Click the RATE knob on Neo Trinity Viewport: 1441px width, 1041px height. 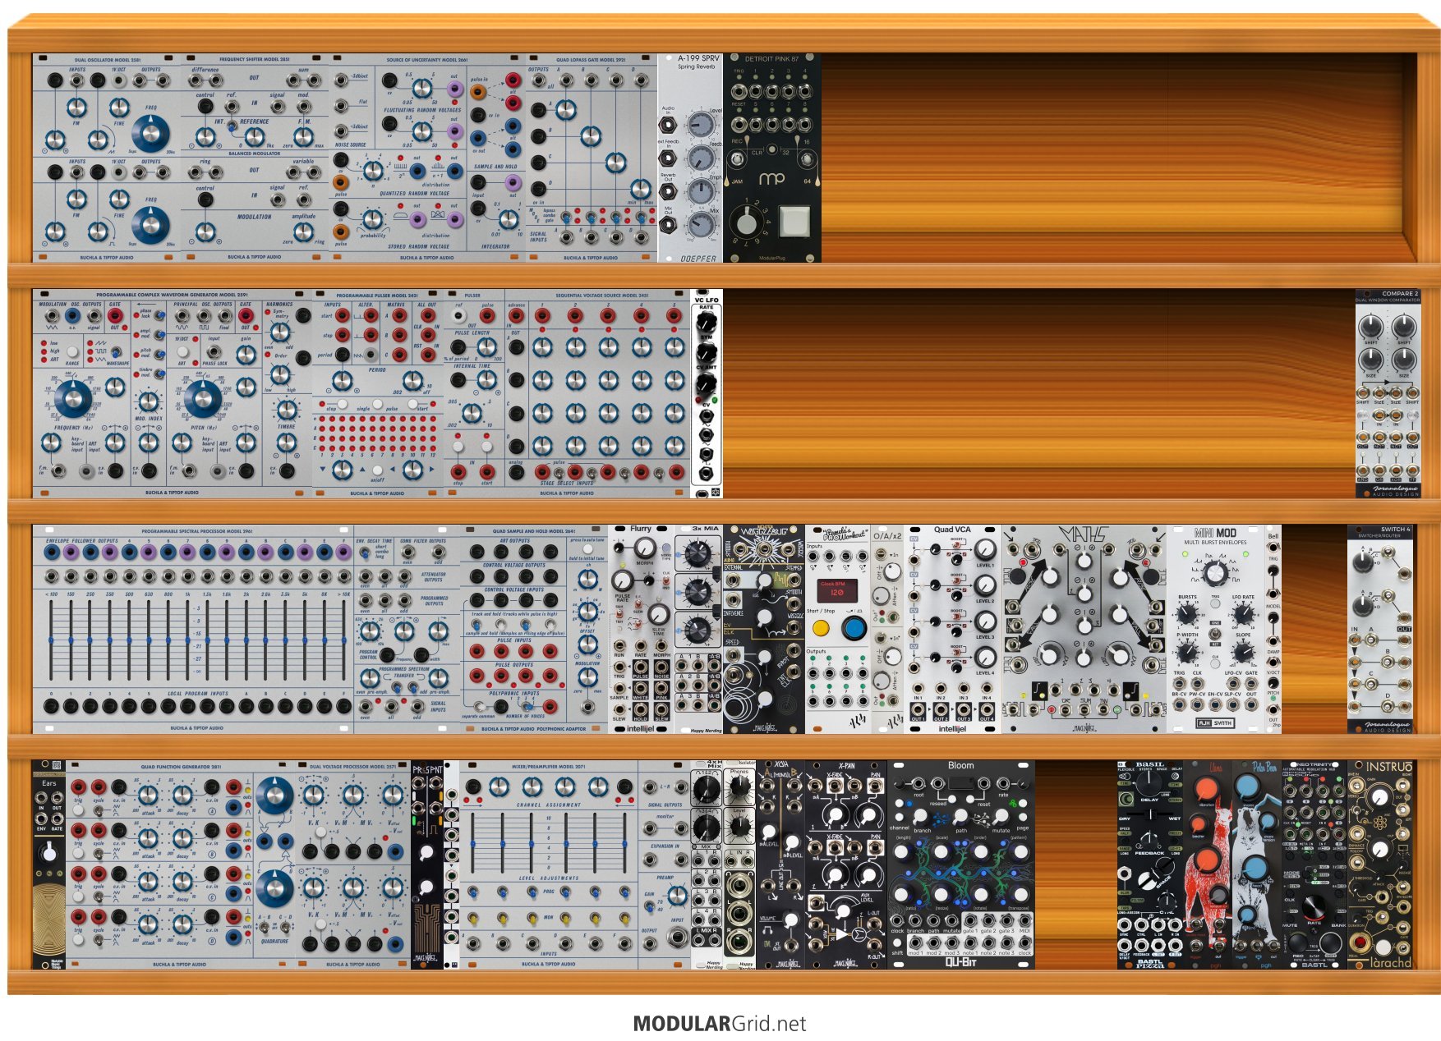tap(1314, 907)
